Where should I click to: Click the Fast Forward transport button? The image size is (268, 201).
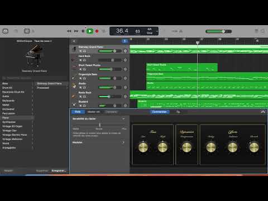(76, 31)
